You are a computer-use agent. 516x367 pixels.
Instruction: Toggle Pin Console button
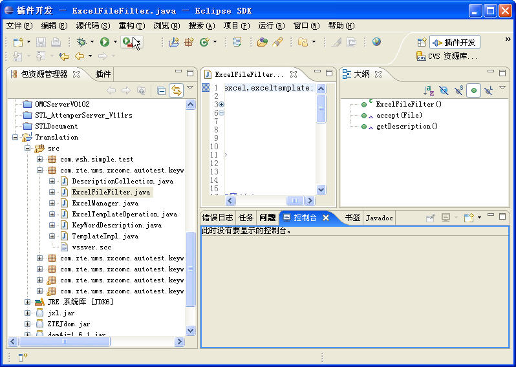click(430, 217)
